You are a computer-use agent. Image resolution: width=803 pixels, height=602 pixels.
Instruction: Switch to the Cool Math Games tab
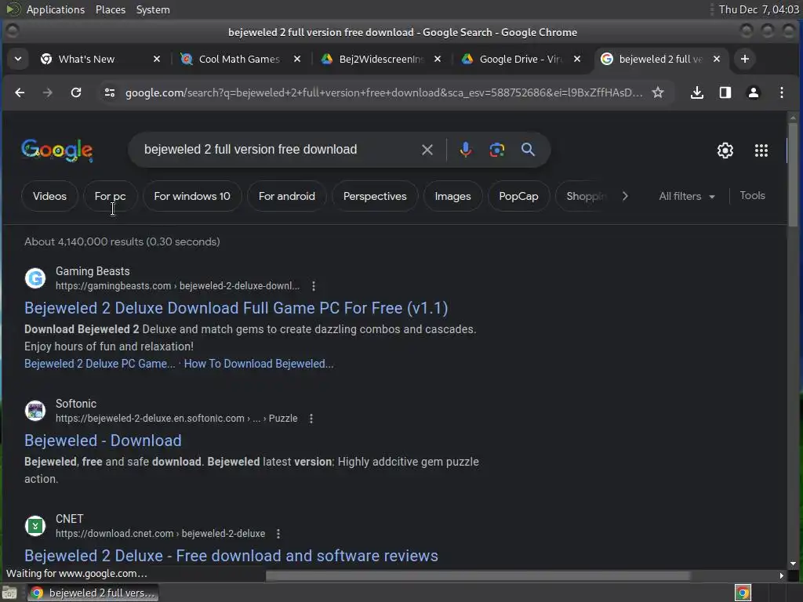click(x=239, y=59)
